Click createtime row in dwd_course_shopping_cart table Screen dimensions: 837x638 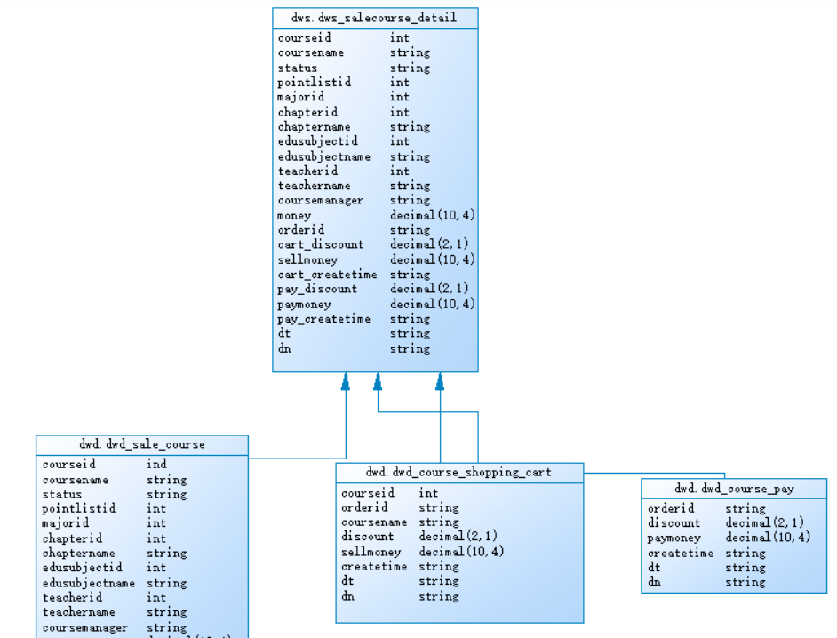[x=459, y=566]
